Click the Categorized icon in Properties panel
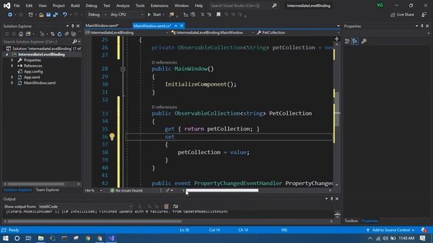This screenshot has height=243, width=433. click(347, 41)
